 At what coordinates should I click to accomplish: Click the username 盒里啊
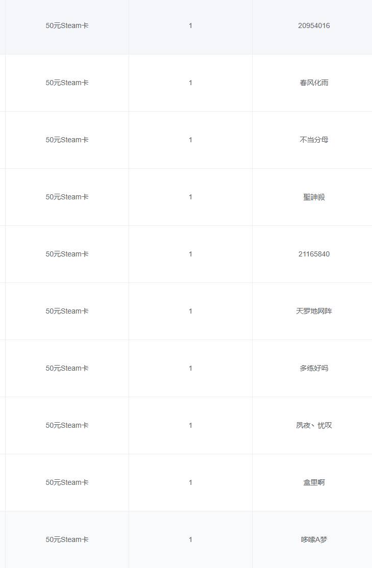[314, 482]
